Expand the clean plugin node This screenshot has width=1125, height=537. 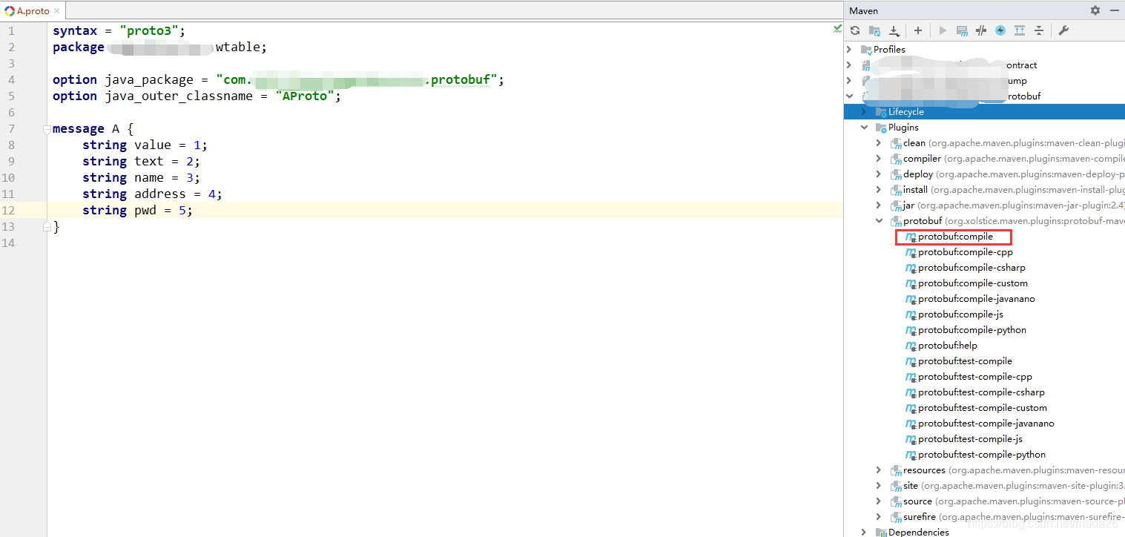point(879,142)
